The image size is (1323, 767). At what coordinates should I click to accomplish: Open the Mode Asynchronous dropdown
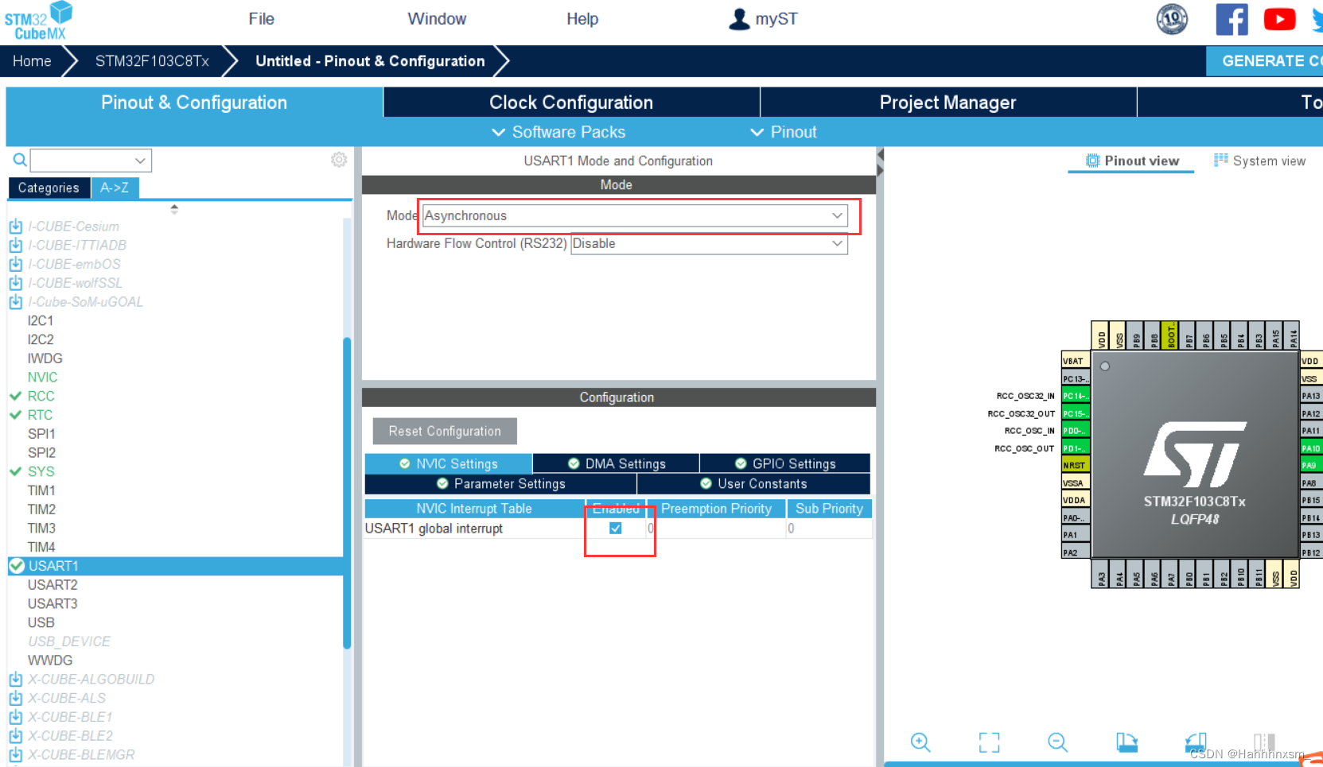tap(635, 215)
